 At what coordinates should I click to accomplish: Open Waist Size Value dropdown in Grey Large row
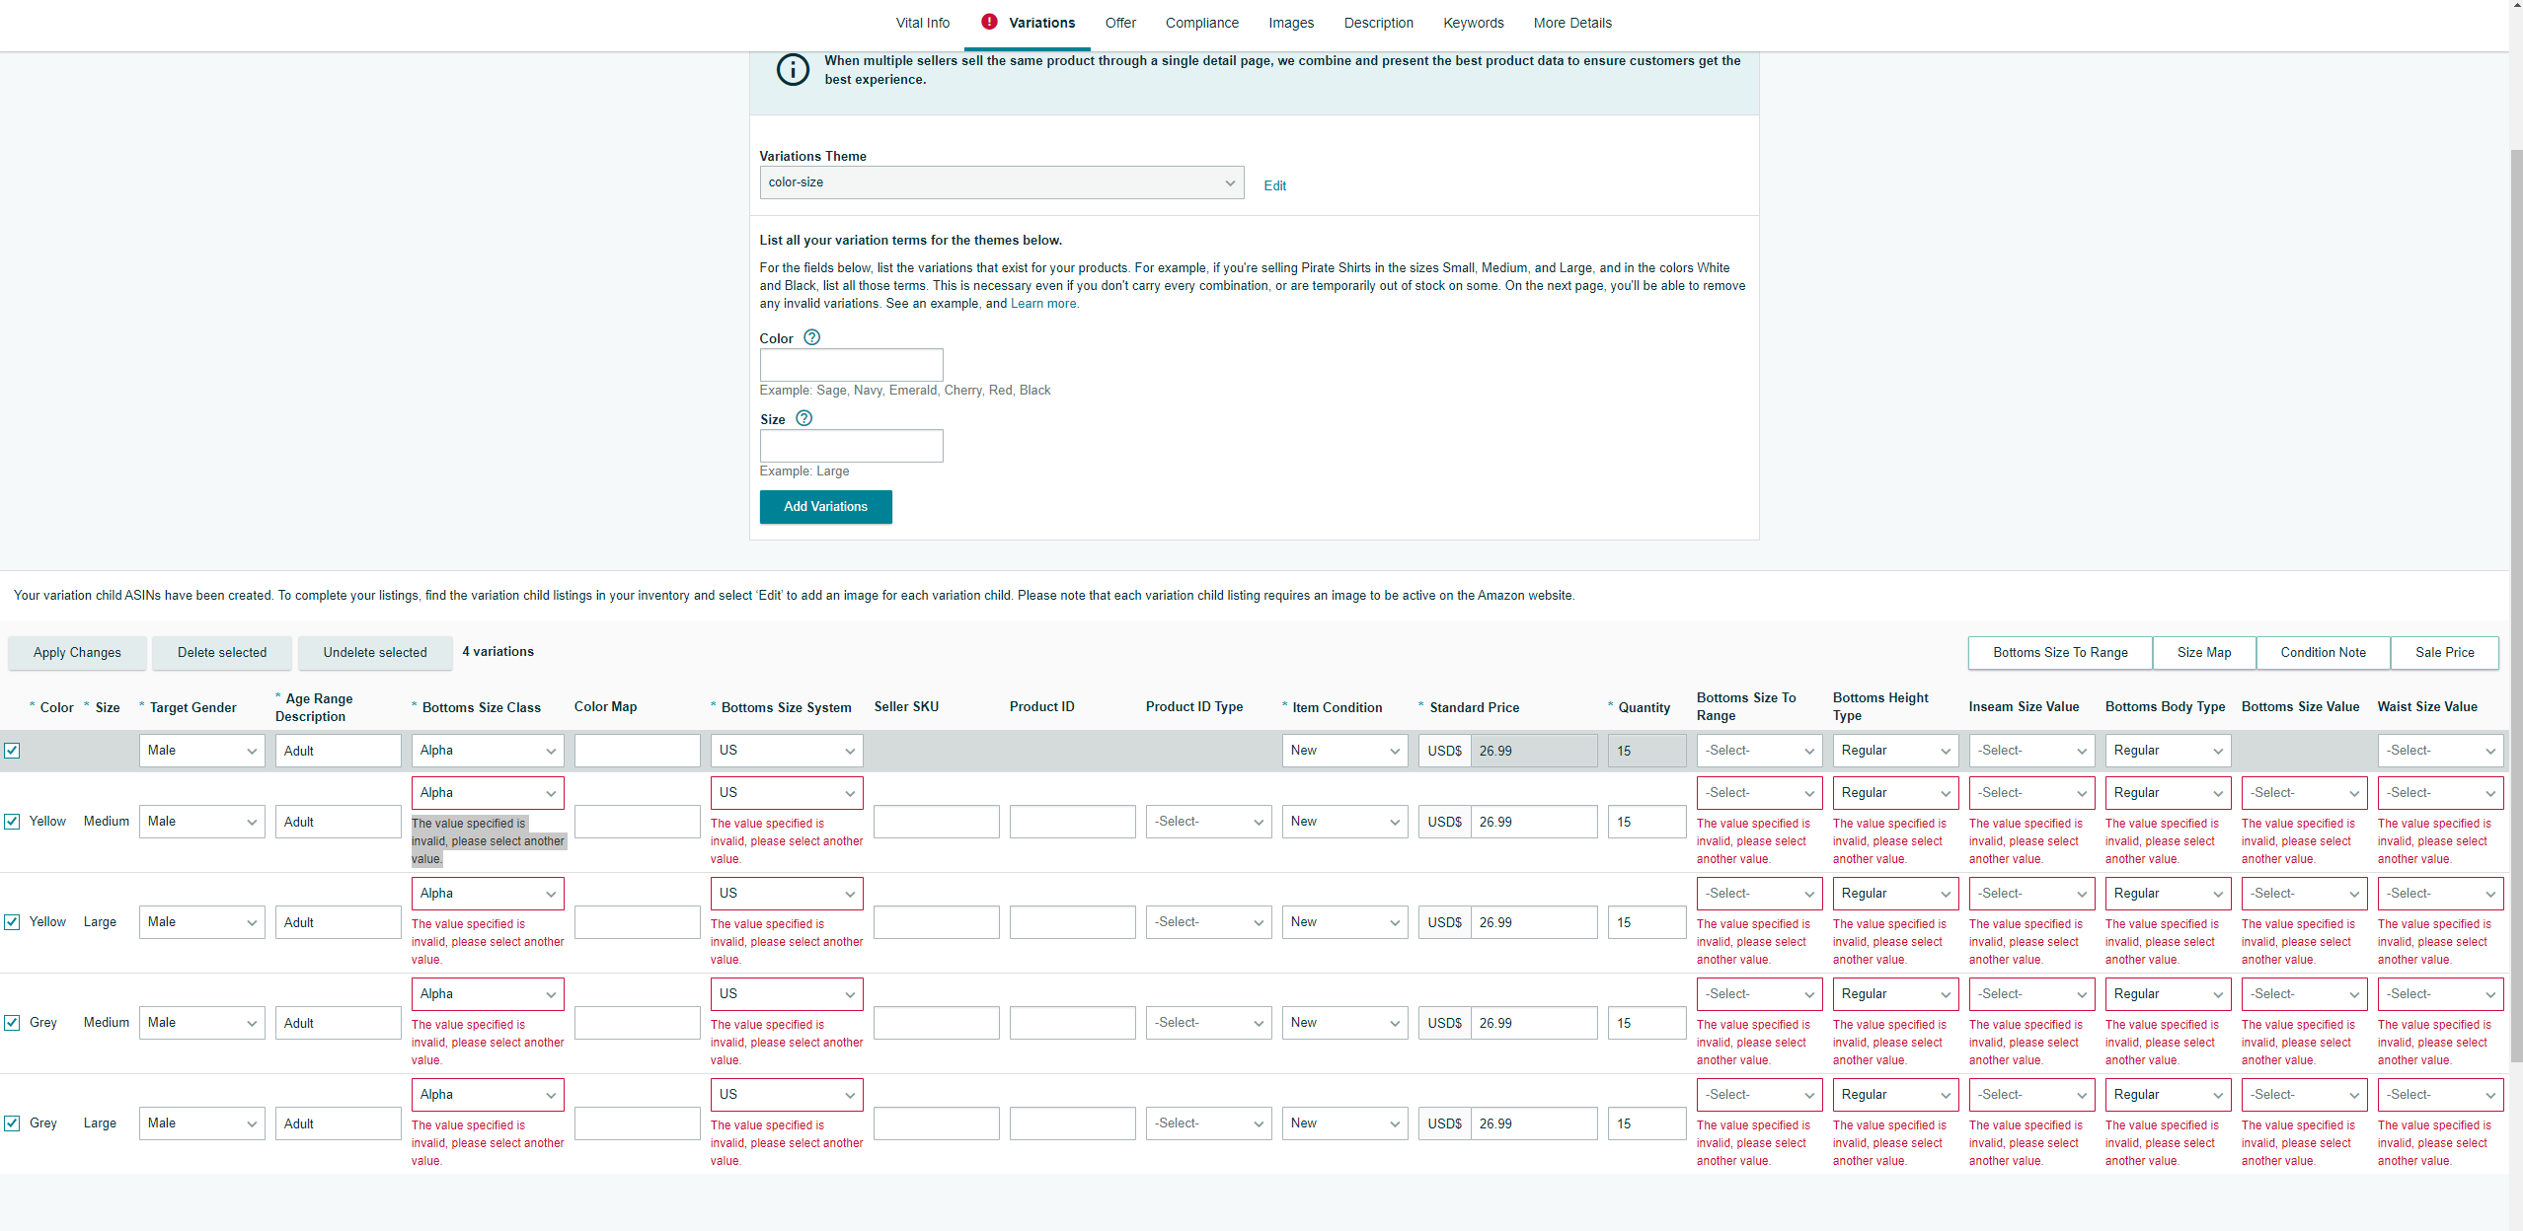point(2440,1095)
